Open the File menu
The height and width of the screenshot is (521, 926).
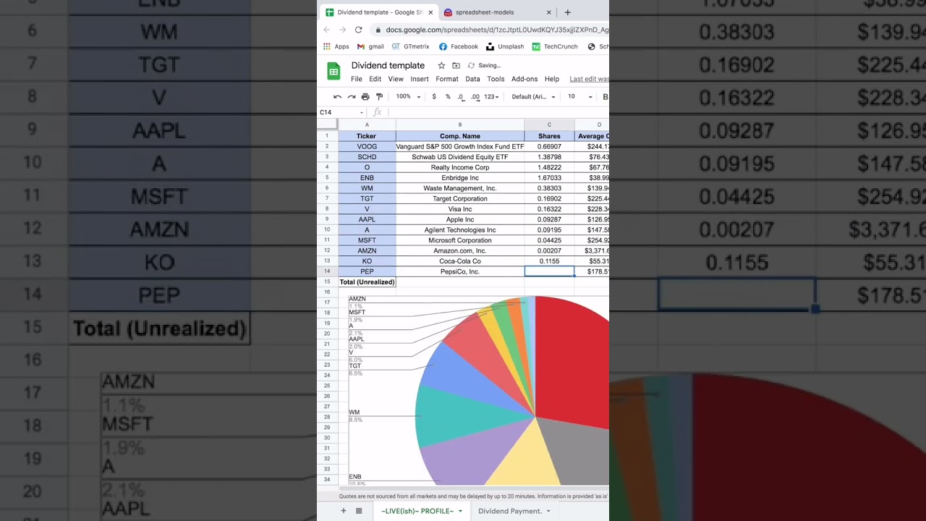357,79
